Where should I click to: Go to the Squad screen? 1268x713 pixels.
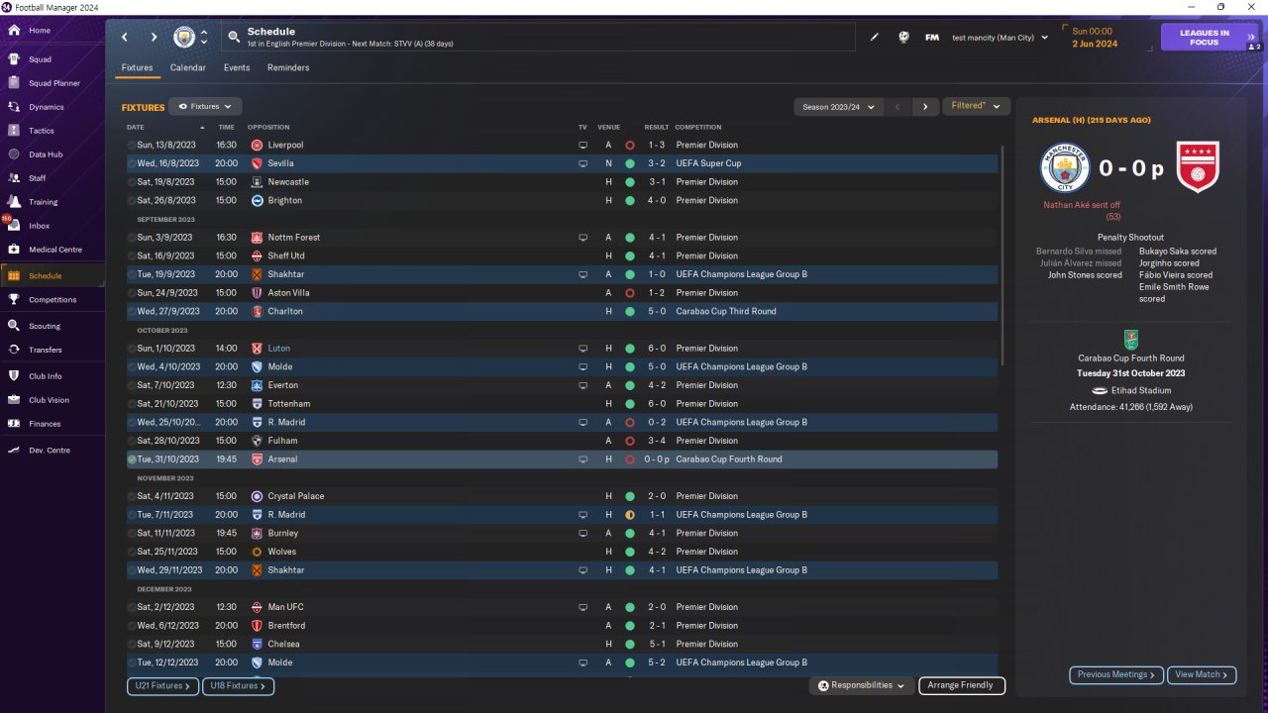[53, 59]
